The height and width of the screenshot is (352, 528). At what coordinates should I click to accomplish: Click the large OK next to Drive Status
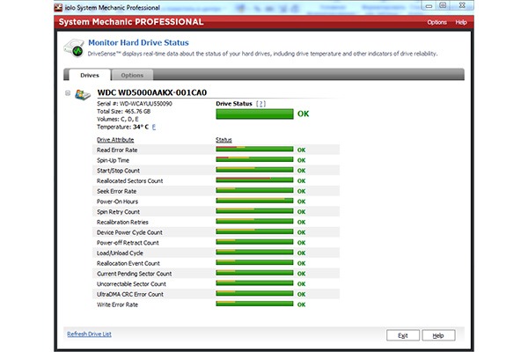click(x=303, y=114)
